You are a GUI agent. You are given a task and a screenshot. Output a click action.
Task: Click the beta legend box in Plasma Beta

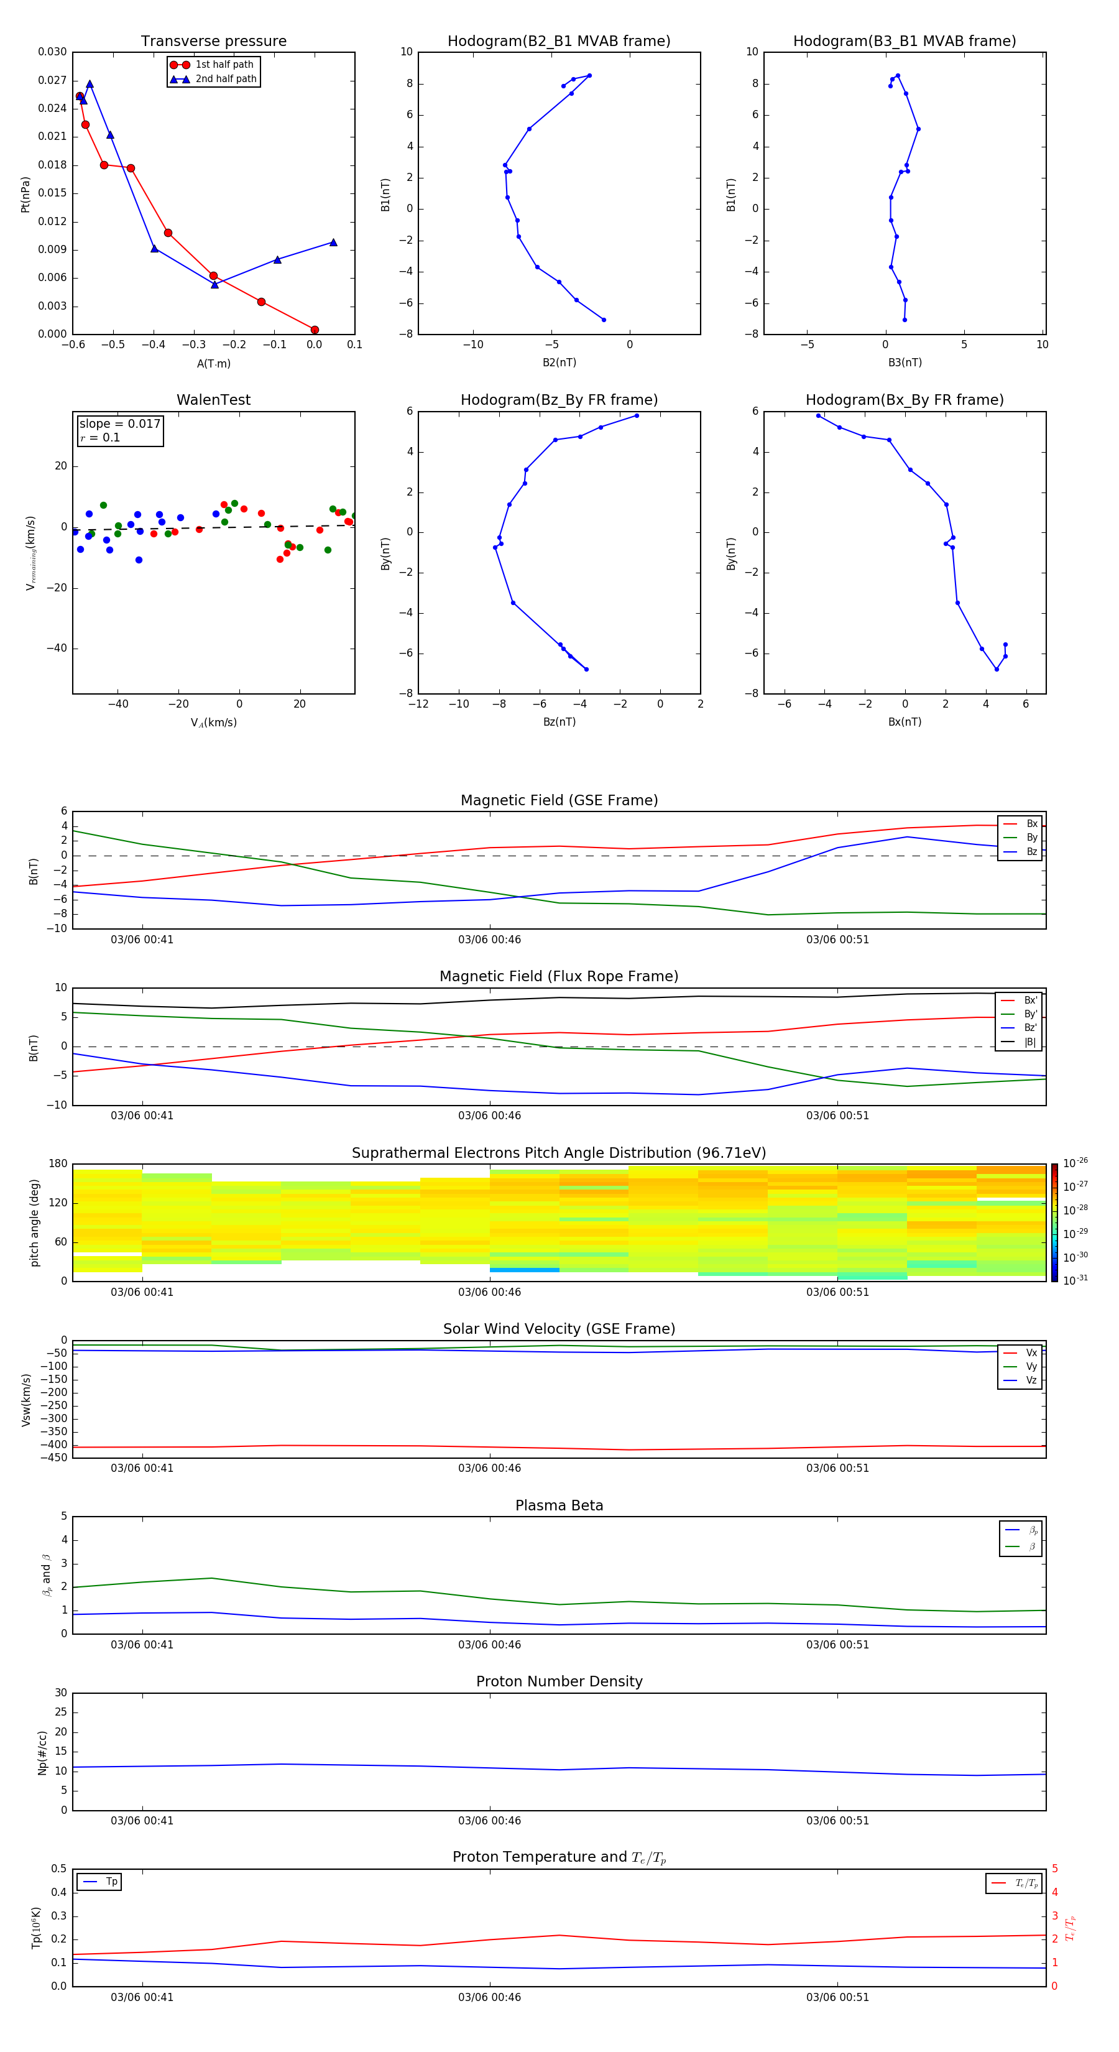(x=1020, y=1538)
